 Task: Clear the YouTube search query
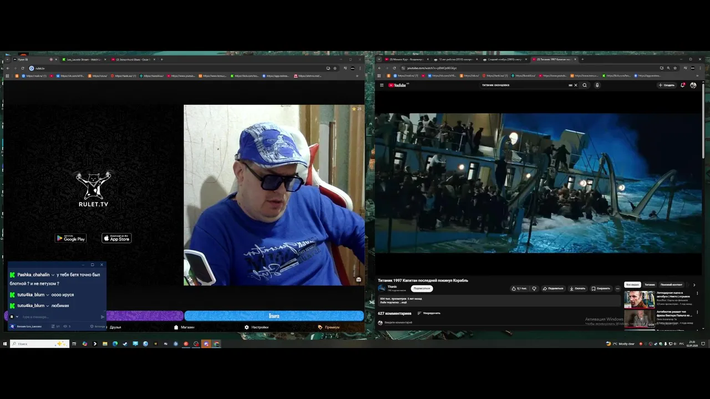(x=576, y=85)
